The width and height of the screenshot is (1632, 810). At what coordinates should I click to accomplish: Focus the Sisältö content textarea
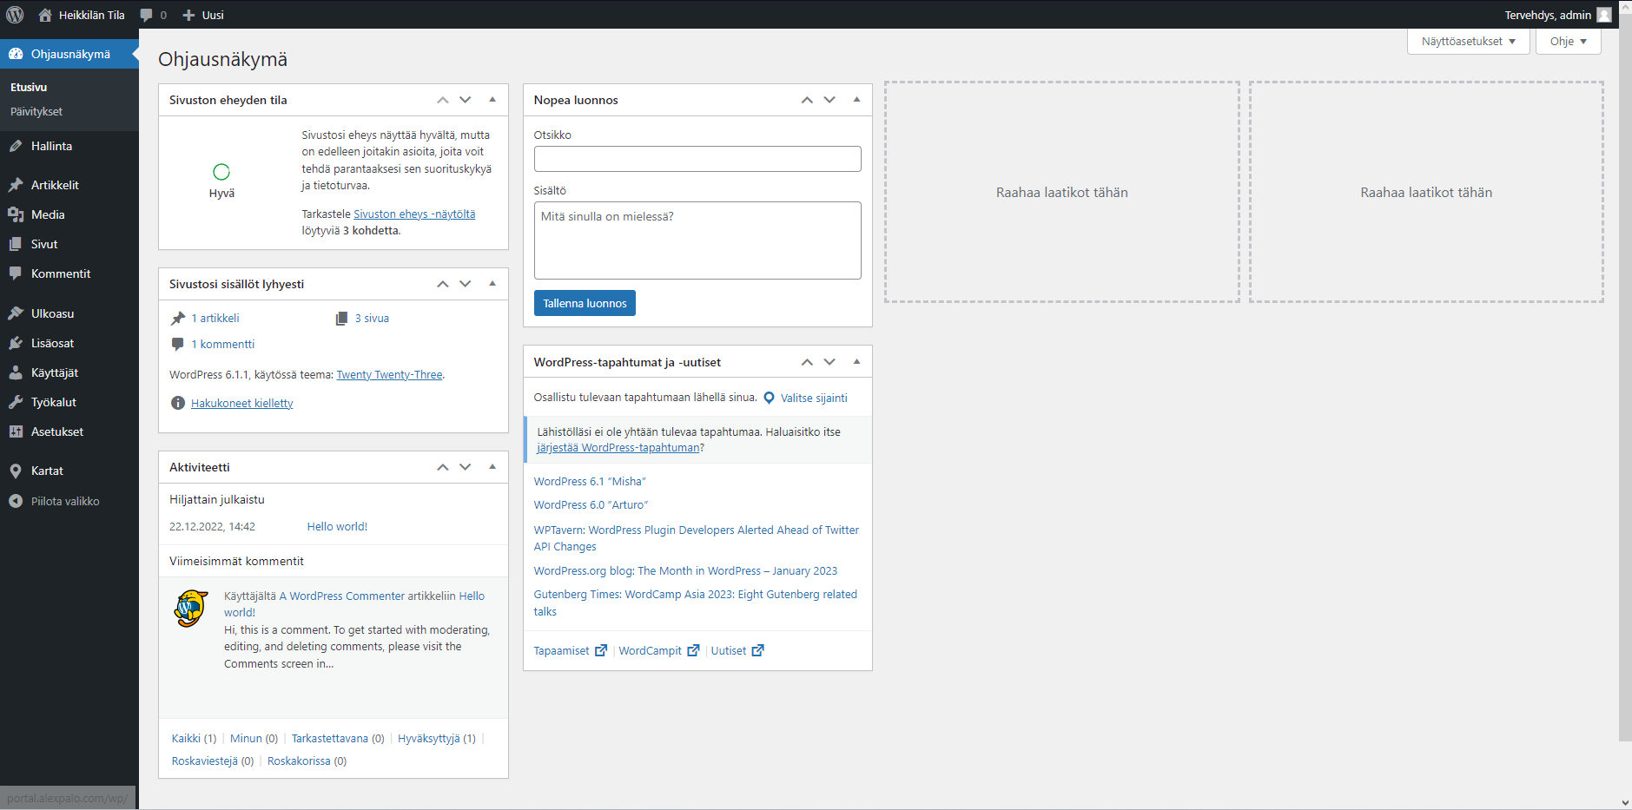click(697, 240)
